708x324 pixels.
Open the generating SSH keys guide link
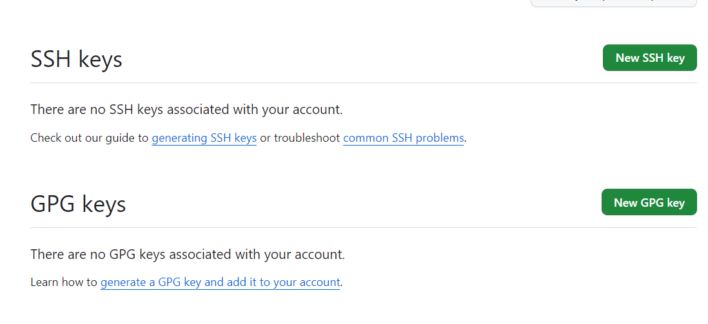[x=204, y=138]
